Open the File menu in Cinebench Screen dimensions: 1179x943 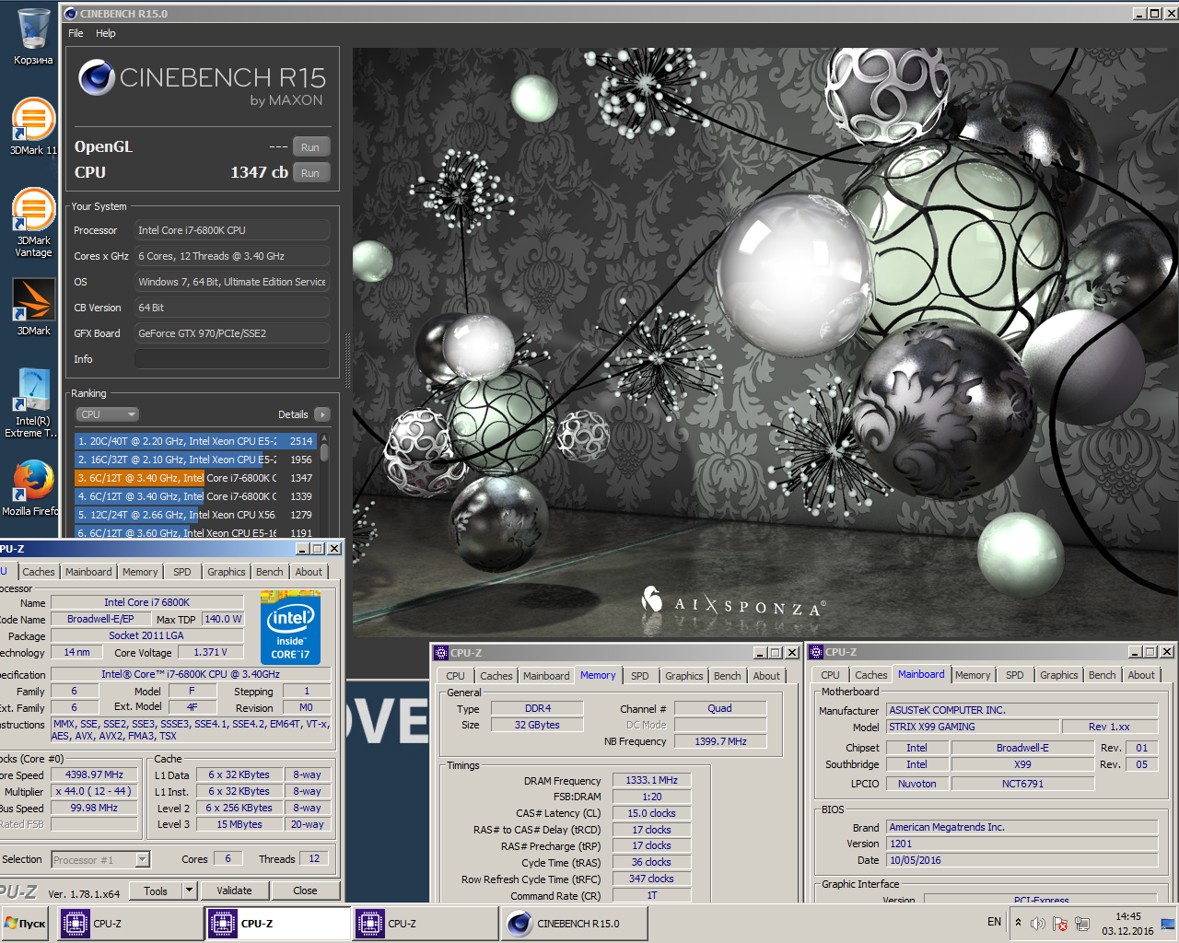point(76,33)
